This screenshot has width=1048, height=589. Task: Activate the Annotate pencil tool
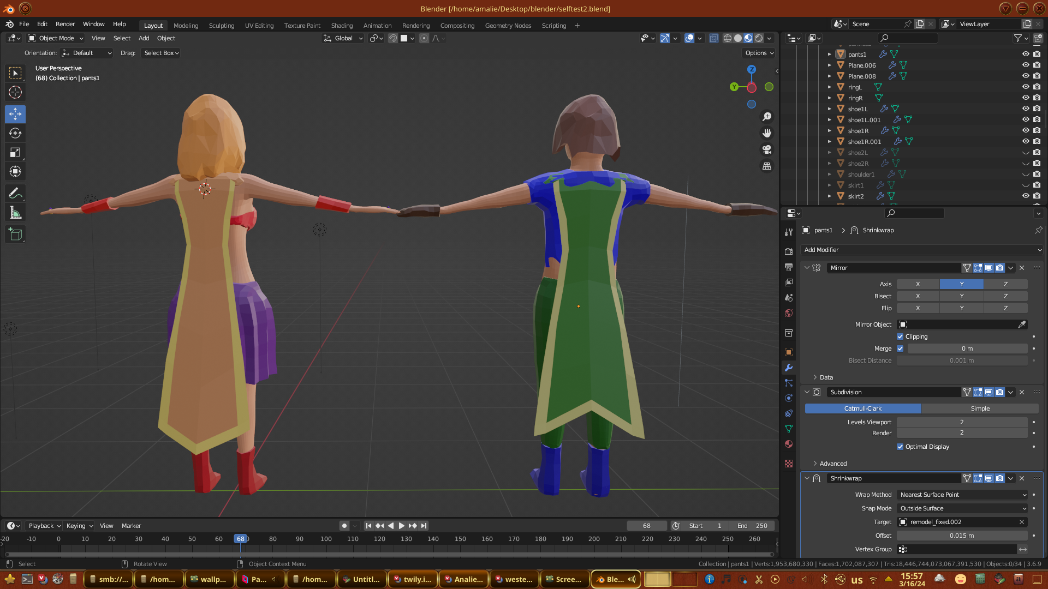point(15,194)
